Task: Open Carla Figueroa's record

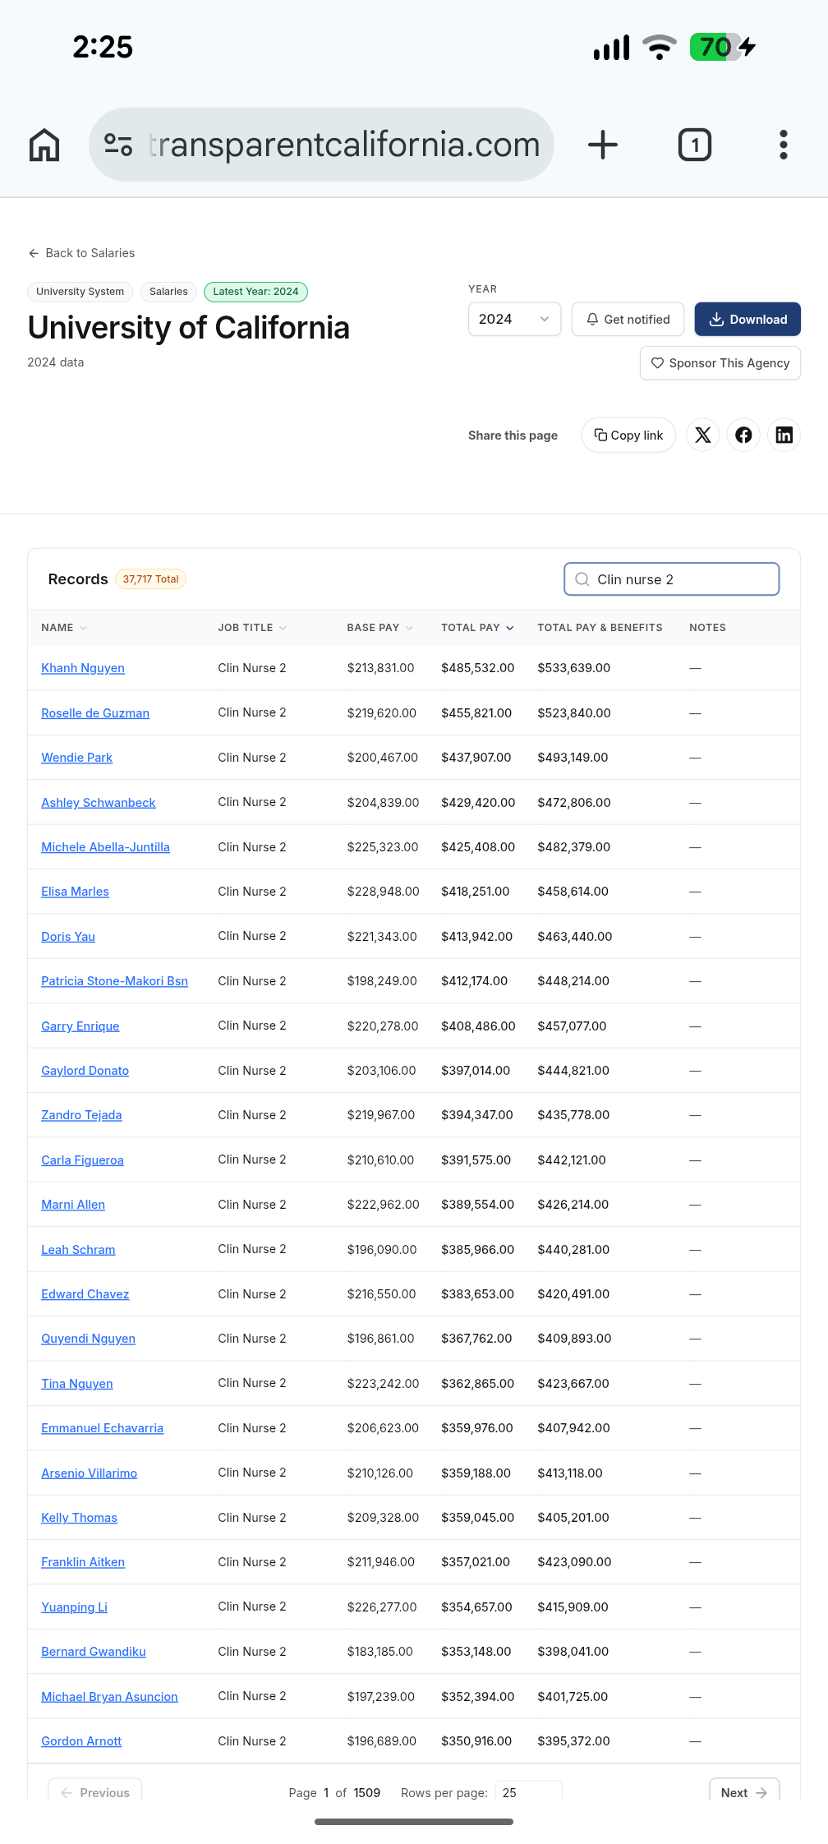Action: coord(82,1160)
